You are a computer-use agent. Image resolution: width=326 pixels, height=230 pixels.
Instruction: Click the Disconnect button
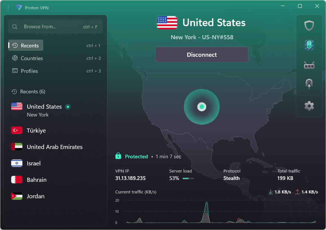click(202, 55)
